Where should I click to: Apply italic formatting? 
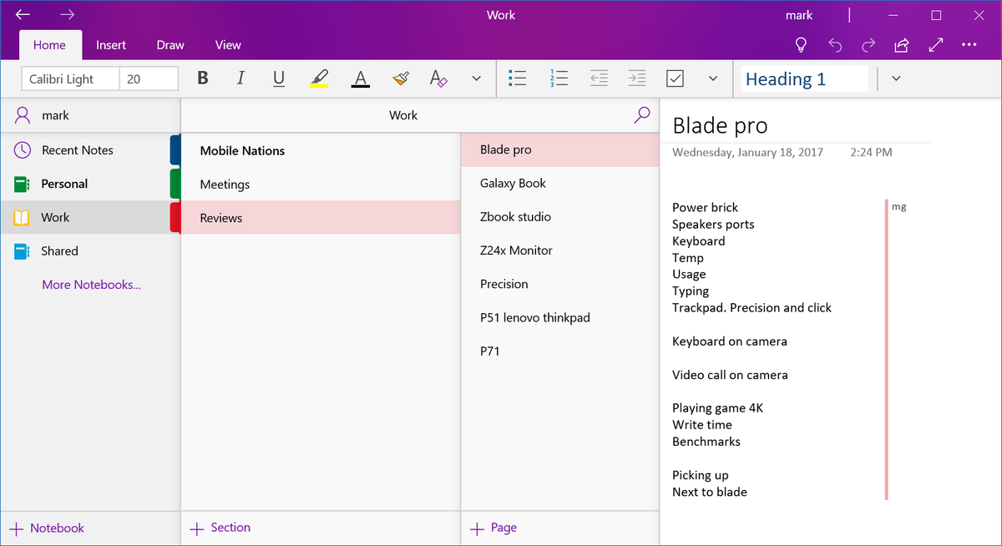click(240, 78)
